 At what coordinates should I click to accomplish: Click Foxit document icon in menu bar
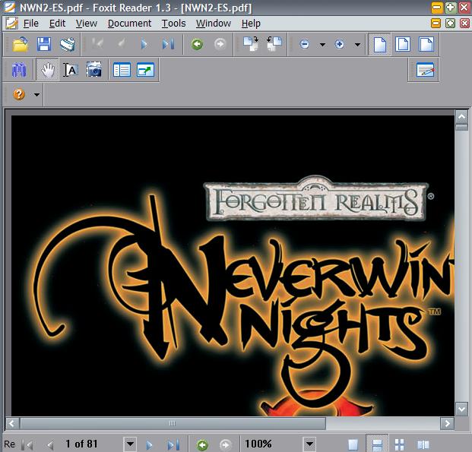point(11,24)
